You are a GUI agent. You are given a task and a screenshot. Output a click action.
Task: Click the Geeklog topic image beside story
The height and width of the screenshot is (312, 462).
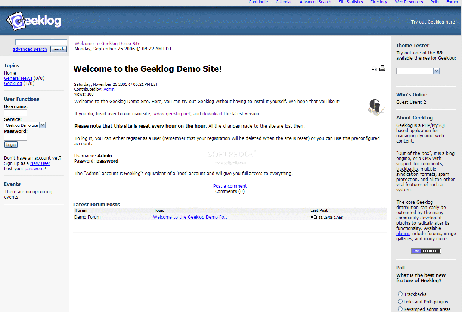click(x=376, y=107)
